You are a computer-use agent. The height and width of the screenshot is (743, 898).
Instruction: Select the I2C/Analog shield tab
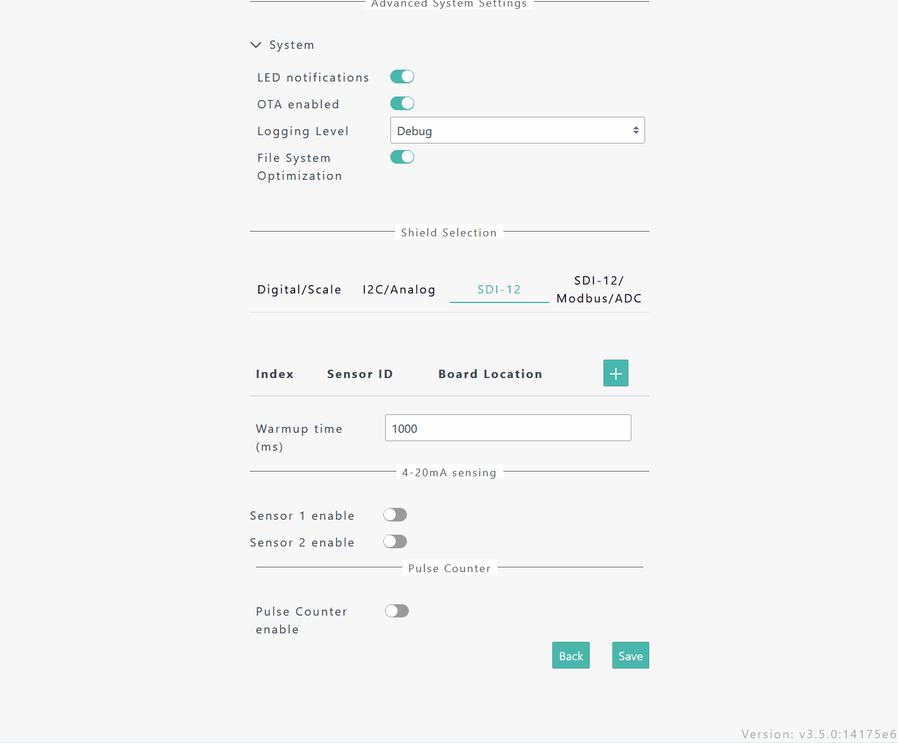pos(399,290)
